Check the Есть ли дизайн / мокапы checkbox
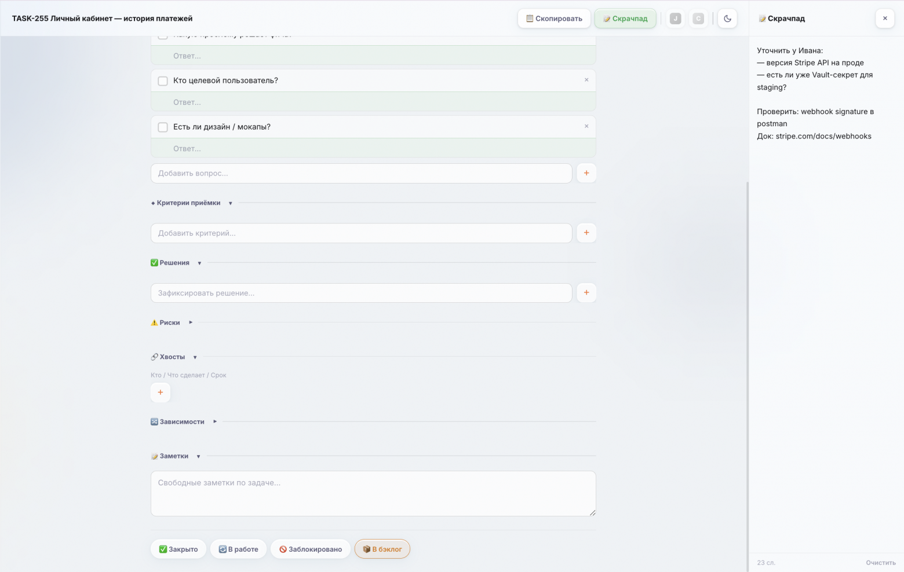Screen dimensions: 904x572 pyautogui.click(x=163, y=127)
